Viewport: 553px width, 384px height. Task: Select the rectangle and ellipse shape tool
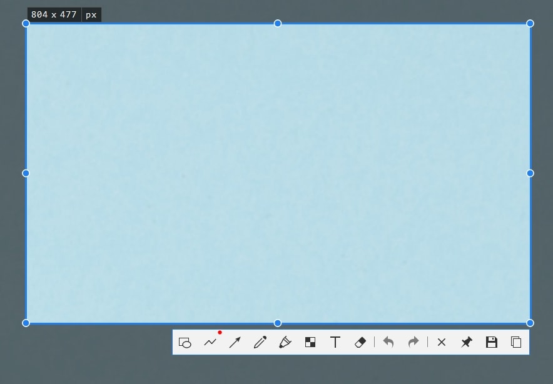coord(185,342)
